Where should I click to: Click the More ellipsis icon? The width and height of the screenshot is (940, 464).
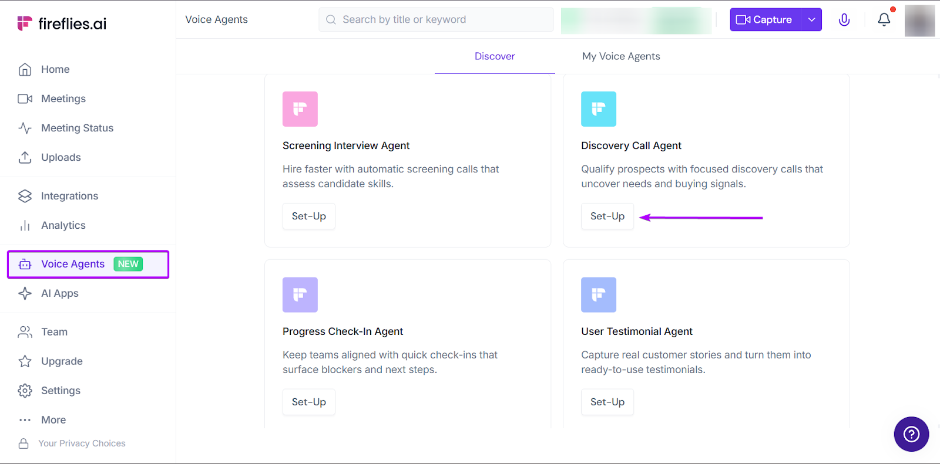coord(25,420)
